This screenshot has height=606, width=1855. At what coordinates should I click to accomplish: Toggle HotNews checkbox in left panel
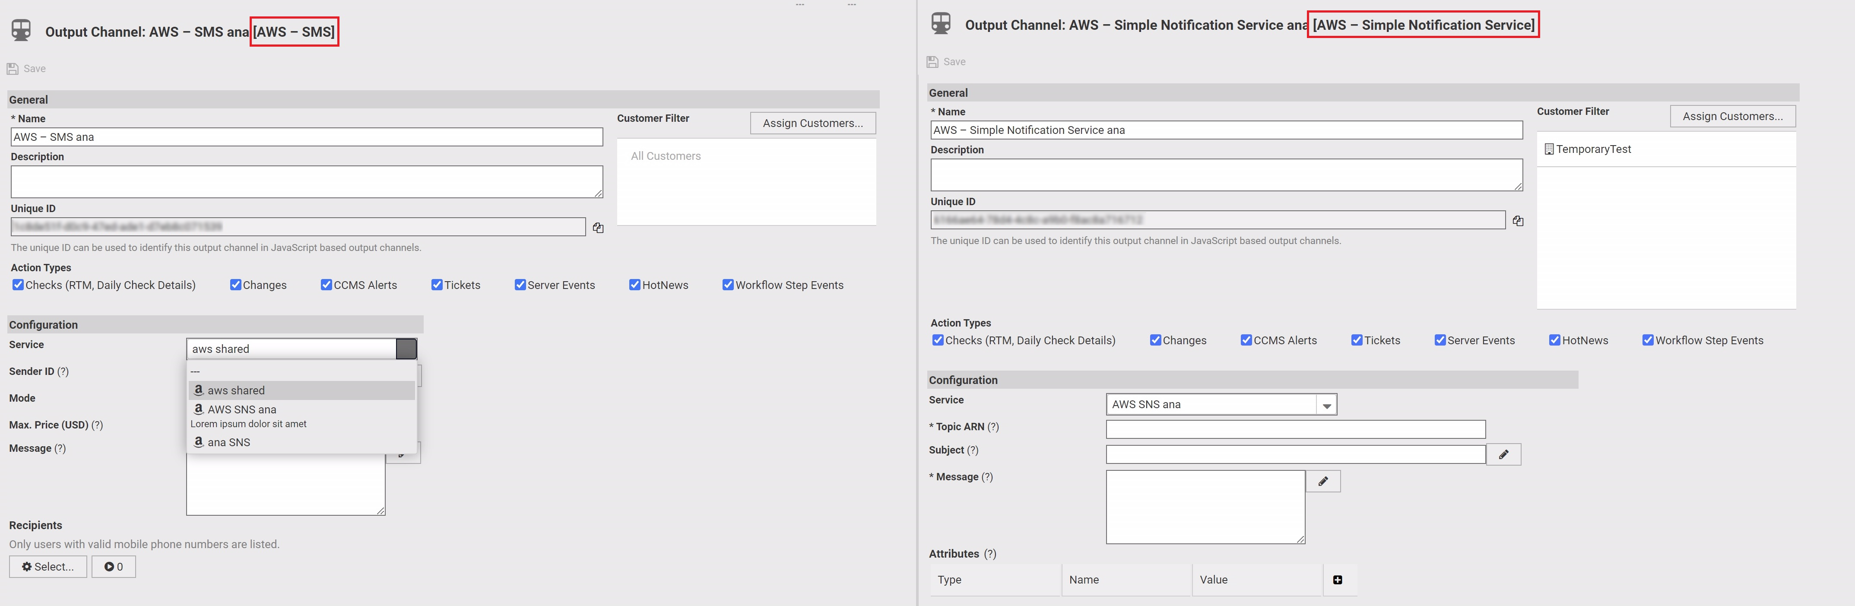pos(634,285)
